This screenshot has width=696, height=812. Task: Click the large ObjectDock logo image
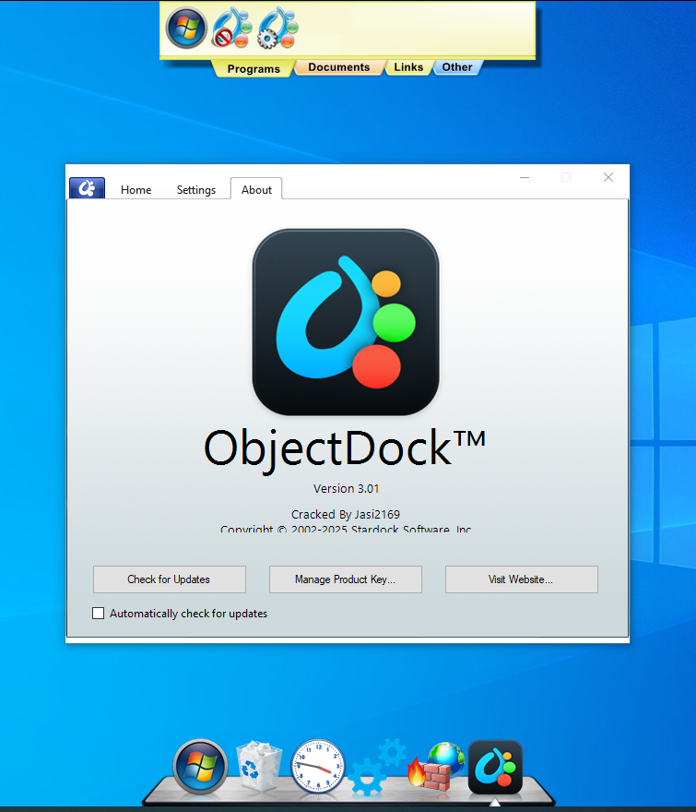tap(346, 322)
